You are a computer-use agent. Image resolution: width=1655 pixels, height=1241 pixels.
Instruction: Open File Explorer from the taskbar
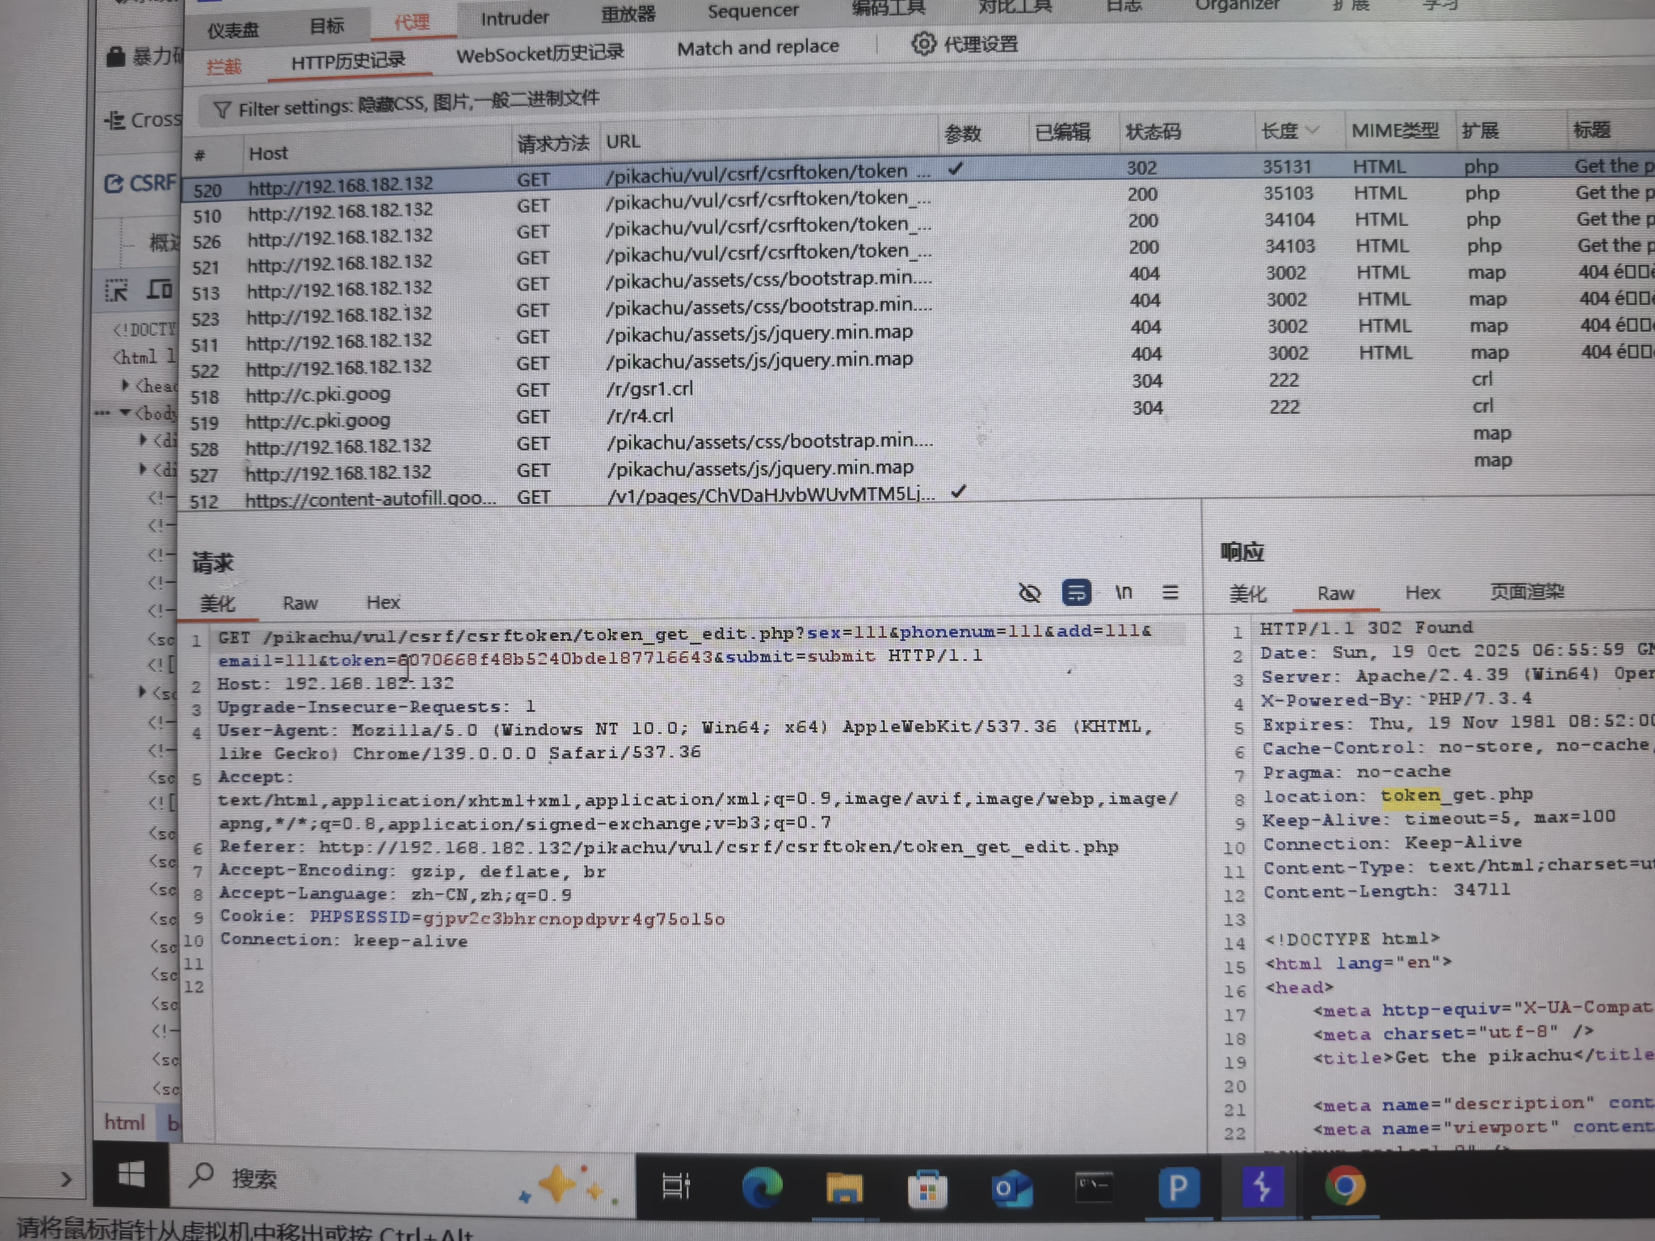844,1188
